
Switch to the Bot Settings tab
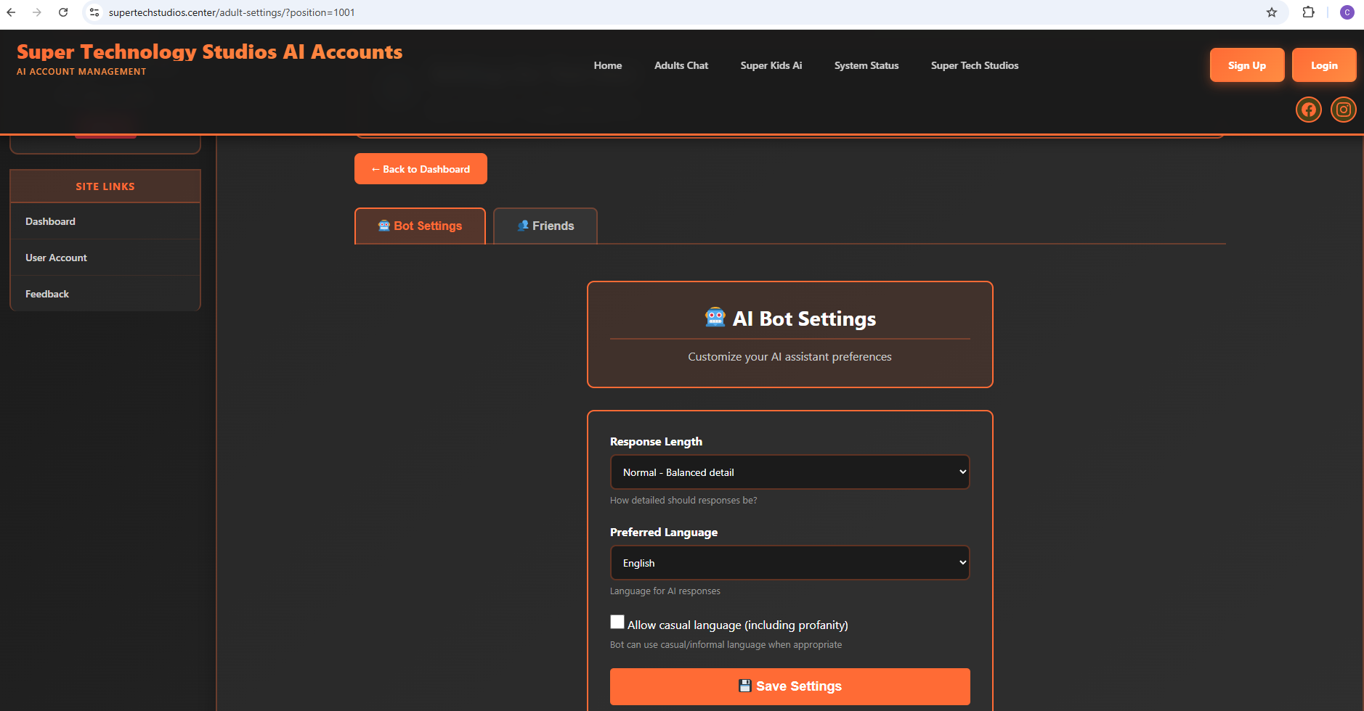point(420,226)
